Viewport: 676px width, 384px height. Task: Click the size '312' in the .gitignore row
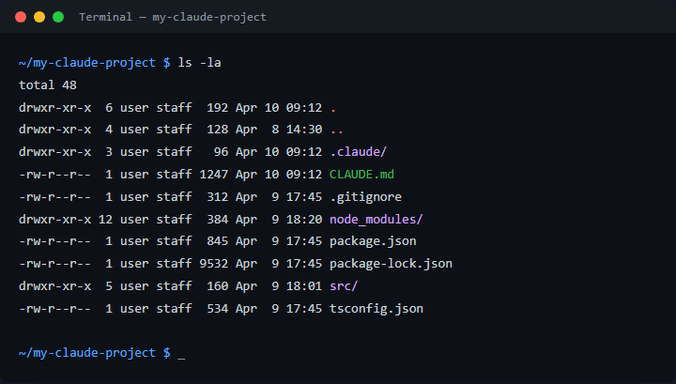(217, 197)
